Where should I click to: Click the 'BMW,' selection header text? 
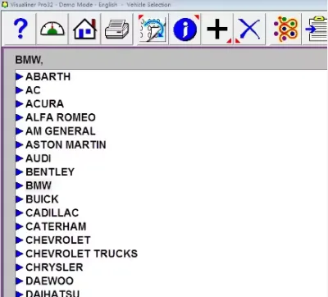tap(29, 60)
